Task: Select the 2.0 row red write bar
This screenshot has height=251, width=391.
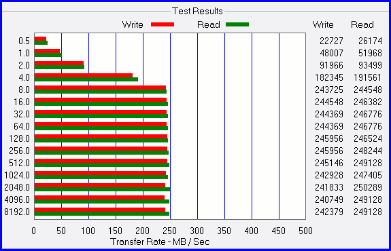Action: click(59, 63)
